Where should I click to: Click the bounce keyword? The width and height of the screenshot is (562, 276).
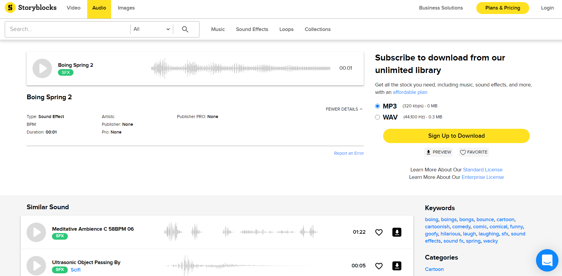click(485, 219)
